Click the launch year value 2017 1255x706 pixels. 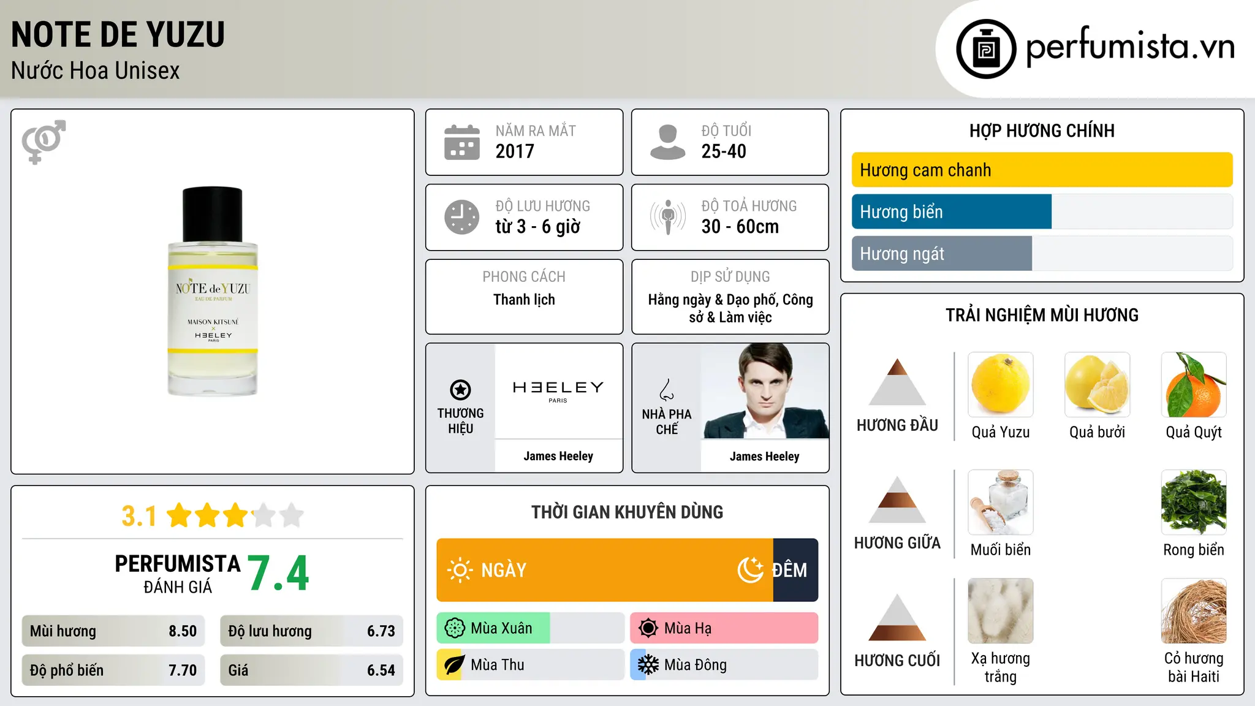pyautogui.click(x=515, y=151)
